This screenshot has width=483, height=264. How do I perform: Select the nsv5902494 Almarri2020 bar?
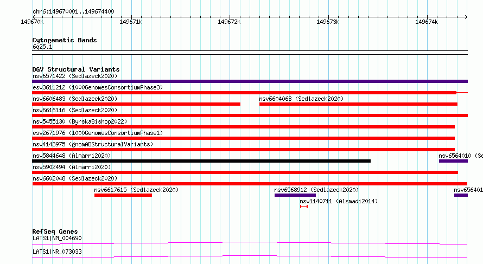point(245,172)
